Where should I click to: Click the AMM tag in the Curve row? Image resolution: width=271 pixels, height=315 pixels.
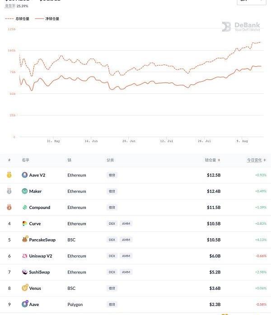[126, 224]
